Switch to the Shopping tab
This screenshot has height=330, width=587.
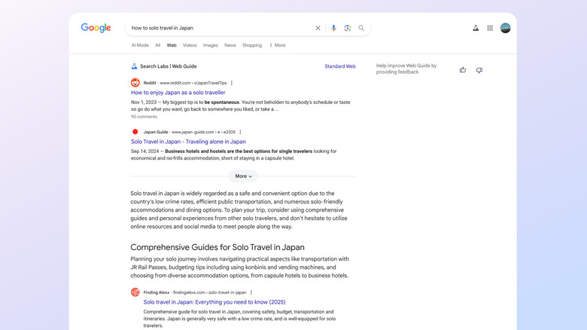[x=252, y=45]
